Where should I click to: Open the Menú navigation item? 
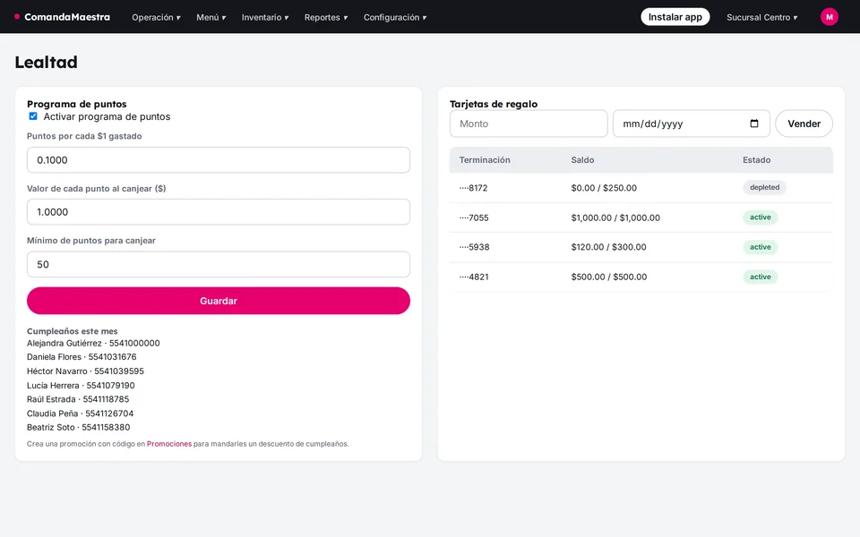point(211,17)
